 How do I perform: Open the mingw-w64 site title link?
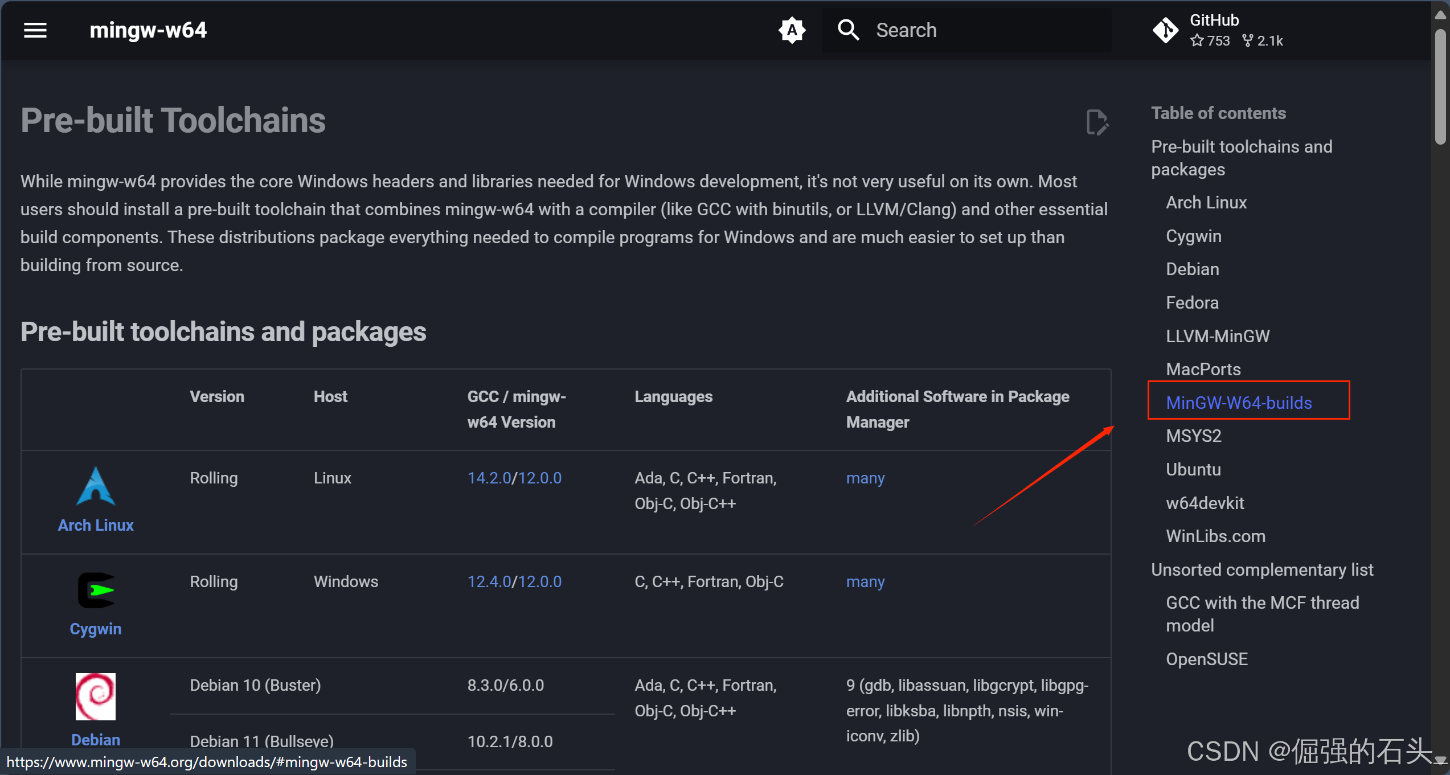tap(148, 30)
